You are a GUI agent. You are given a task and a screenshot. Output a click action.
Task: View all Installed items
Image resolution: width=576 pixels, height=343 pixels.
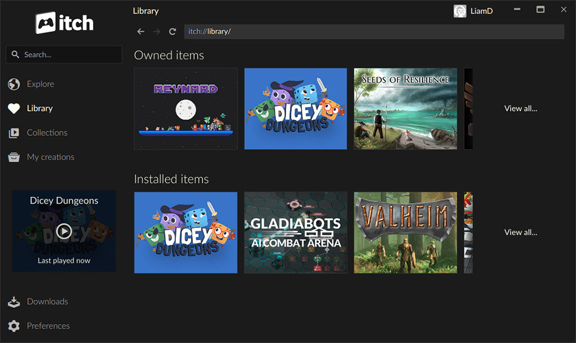point(521,232)
